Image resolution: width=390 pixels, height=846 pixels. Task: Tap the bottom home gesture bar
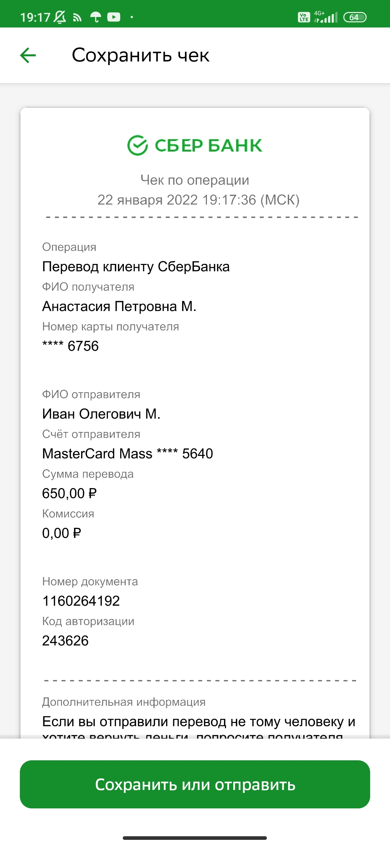(x=195, y=838)
